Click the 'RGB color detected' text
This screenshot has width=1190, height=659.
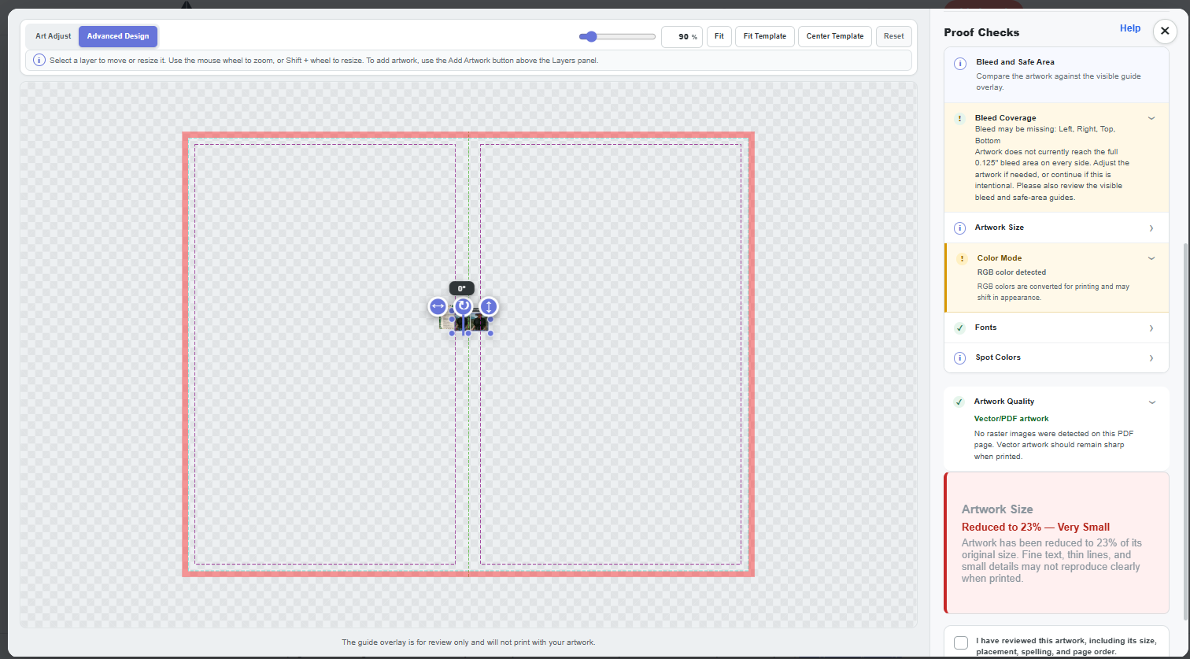click(x=1011, y=272)
